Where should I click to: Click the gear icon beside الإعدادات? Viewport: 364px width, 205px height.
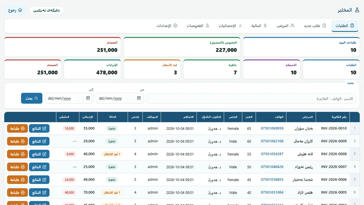(x=175, y=26)
